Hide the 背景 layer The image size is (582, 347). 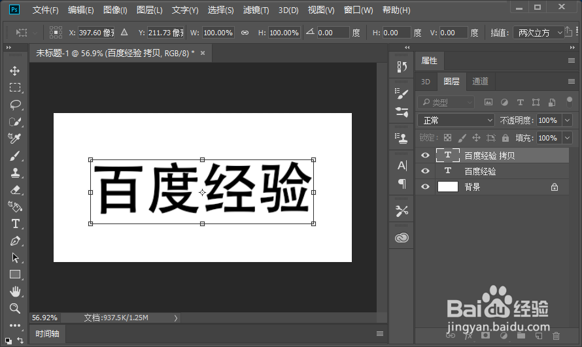click(x=425, y=186)
